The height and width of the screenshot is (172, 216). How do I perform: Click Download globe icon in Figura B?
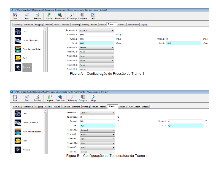click(60, 97)
